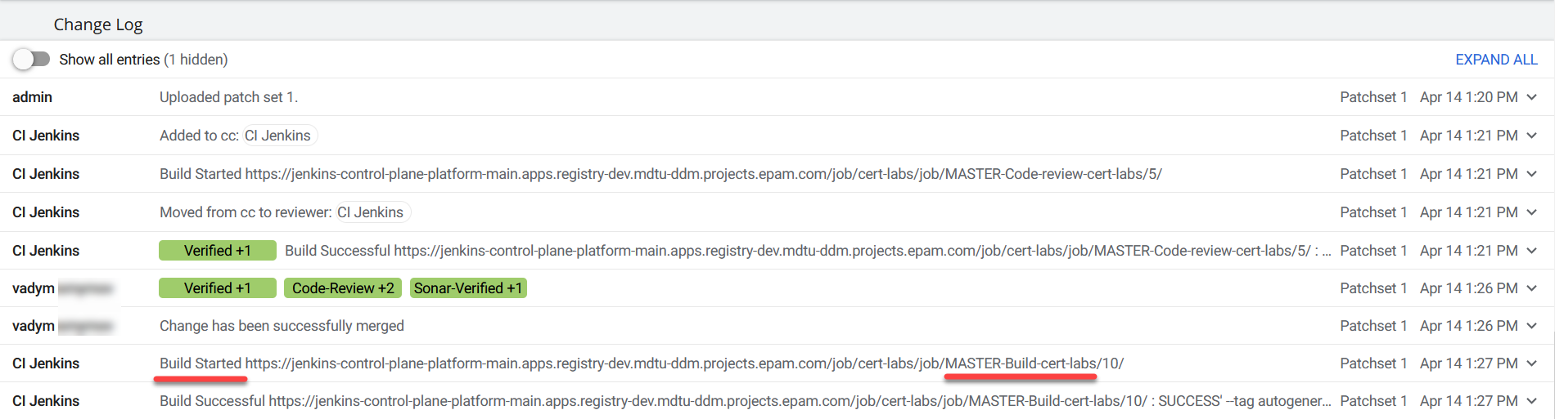Image resolution: width=1555 pixels, height=419 pixels.
Task: Expand the 'Uploaded patch set 1' entry chevron
Action: point(1532,97)
